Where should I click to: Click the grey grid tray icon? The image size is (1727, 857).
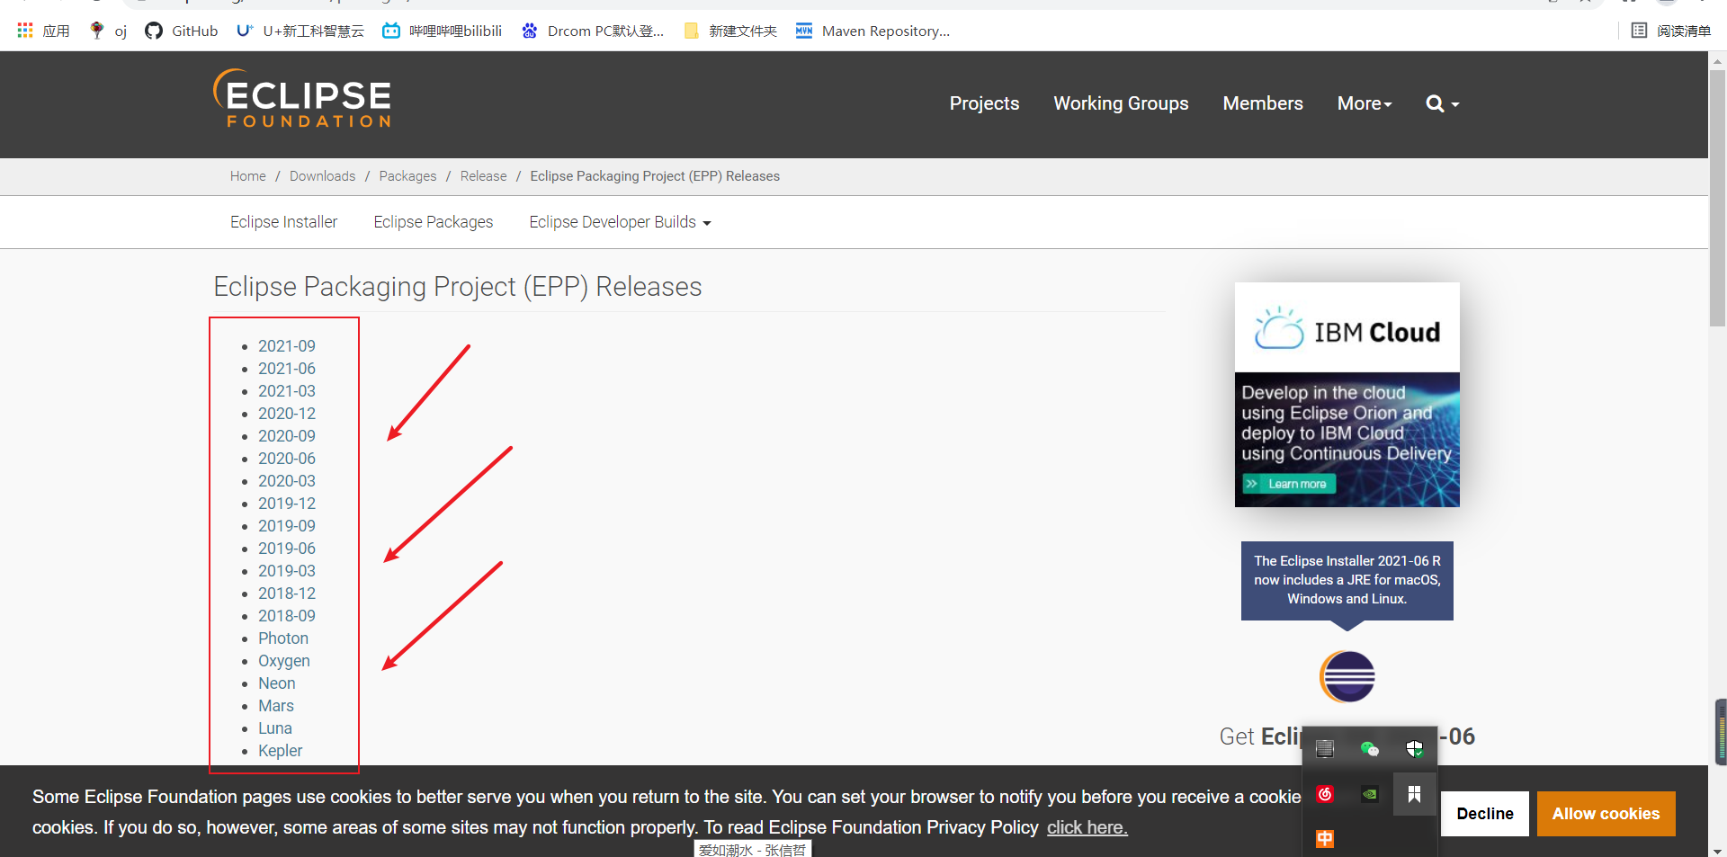(x=1325, y=748)
